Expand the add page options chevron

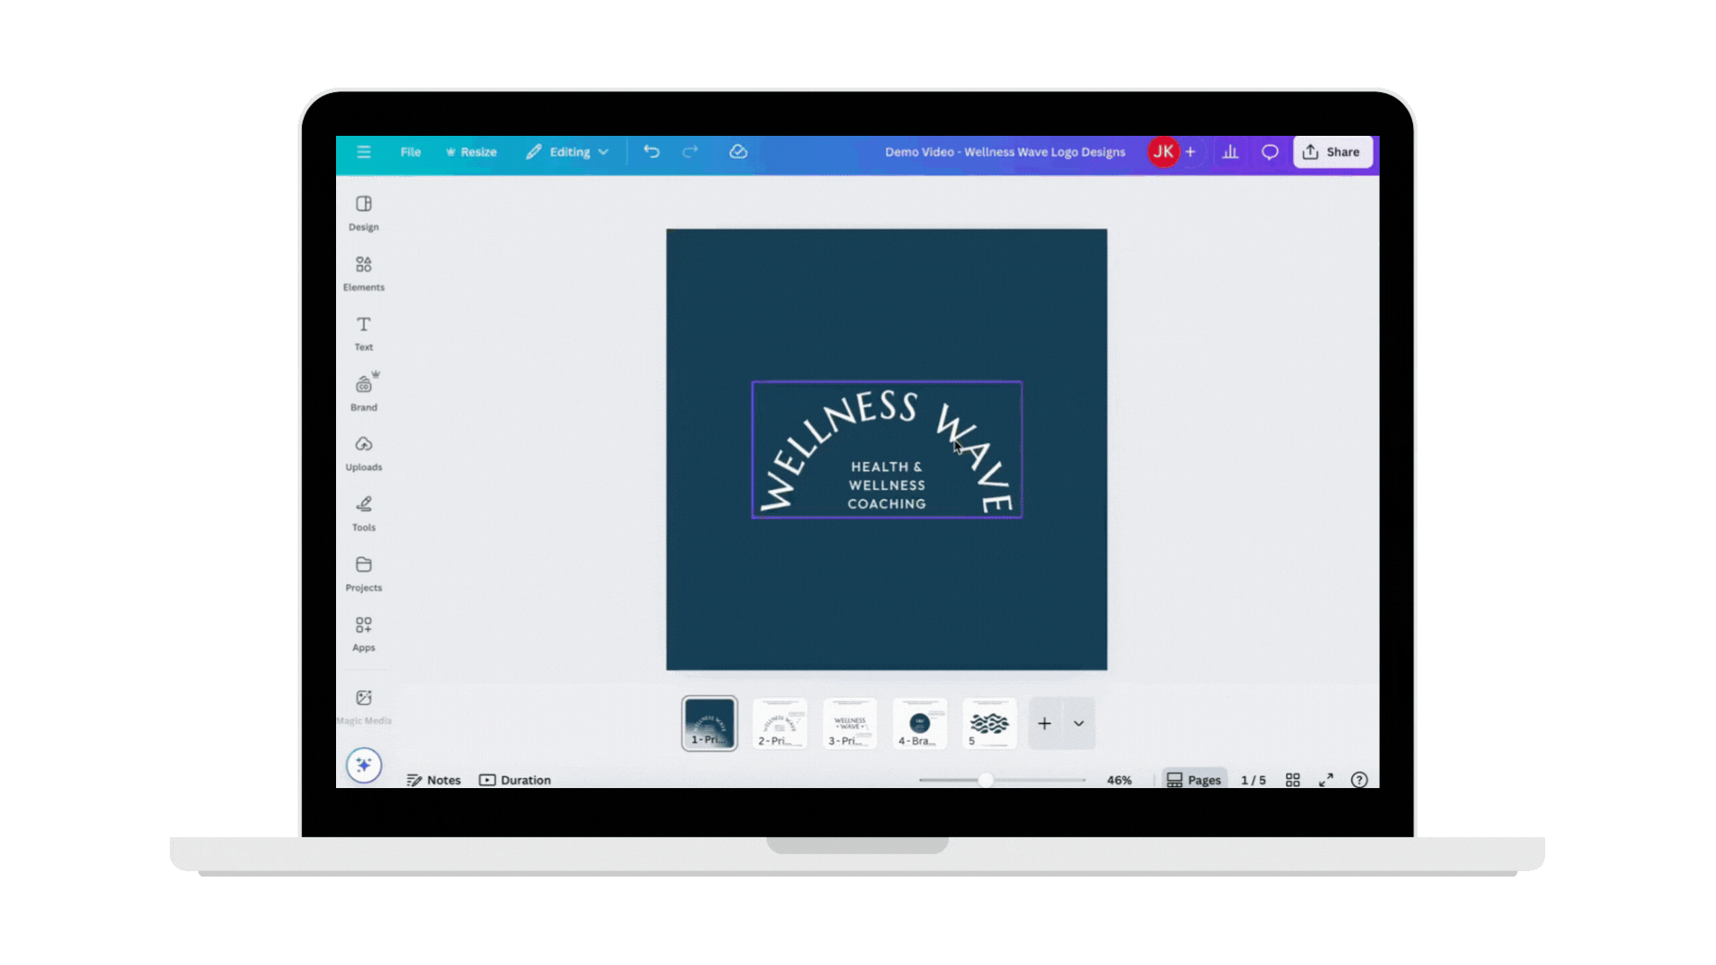point(1079,724)
